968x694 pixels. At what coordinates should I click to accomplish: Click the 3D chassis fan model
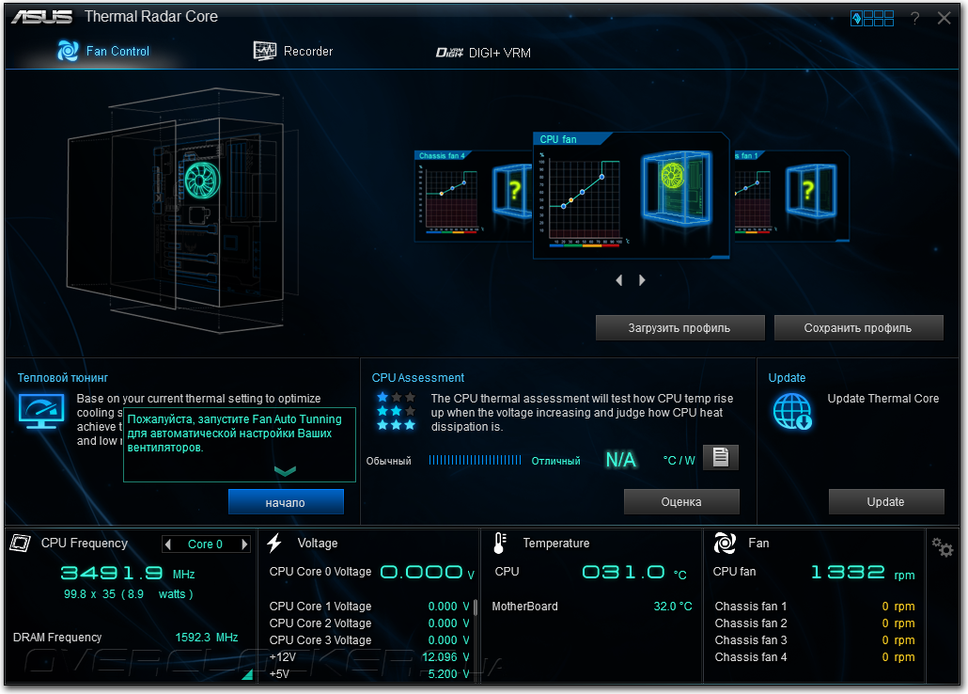point(202,181)
